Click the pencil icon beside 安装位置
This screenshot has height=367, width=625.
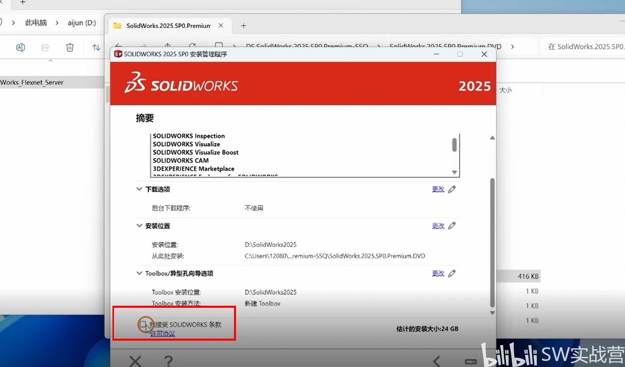coord(451,226)
